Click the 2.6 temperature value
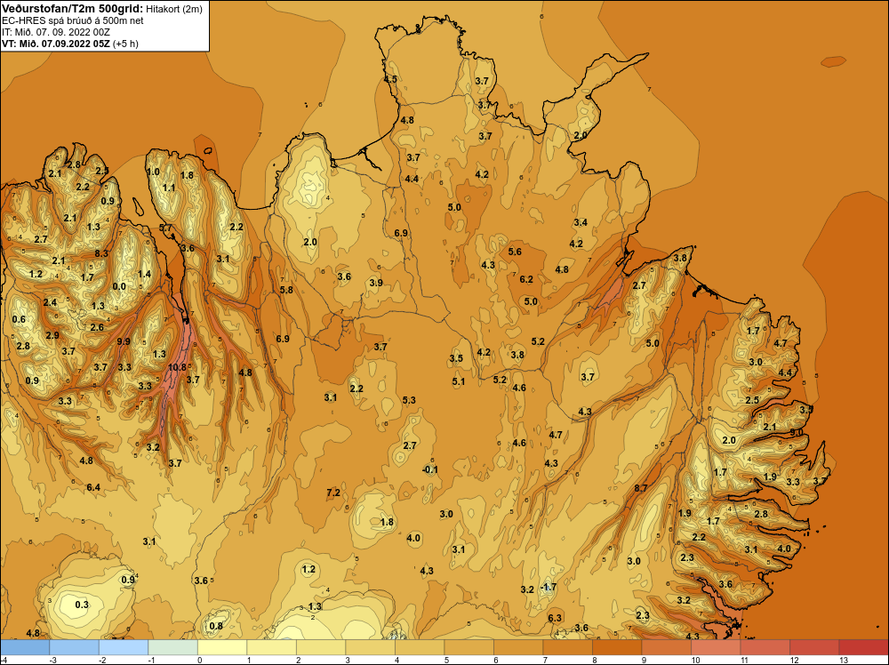The image size is (889, 665). (x=97, y=327)
